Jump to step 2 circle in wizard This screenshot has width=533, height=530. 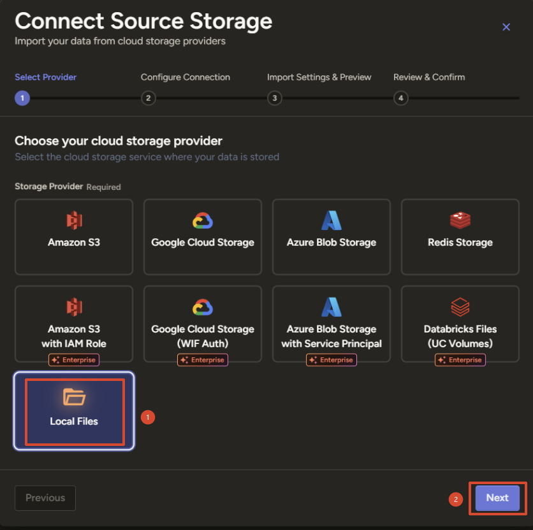[x=148, y=98]
